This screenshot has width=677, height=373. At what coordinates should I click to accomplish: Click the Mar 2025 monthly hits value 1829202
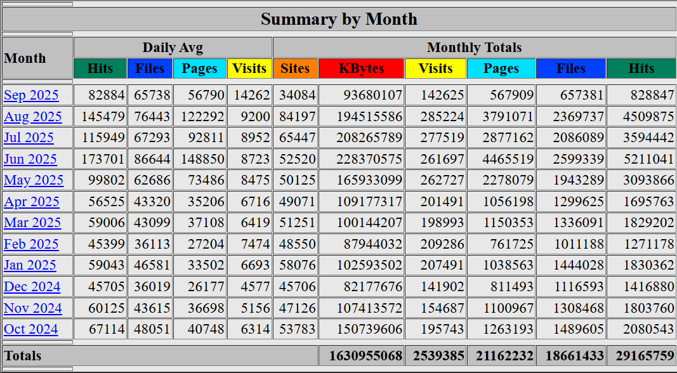[648, 223]
